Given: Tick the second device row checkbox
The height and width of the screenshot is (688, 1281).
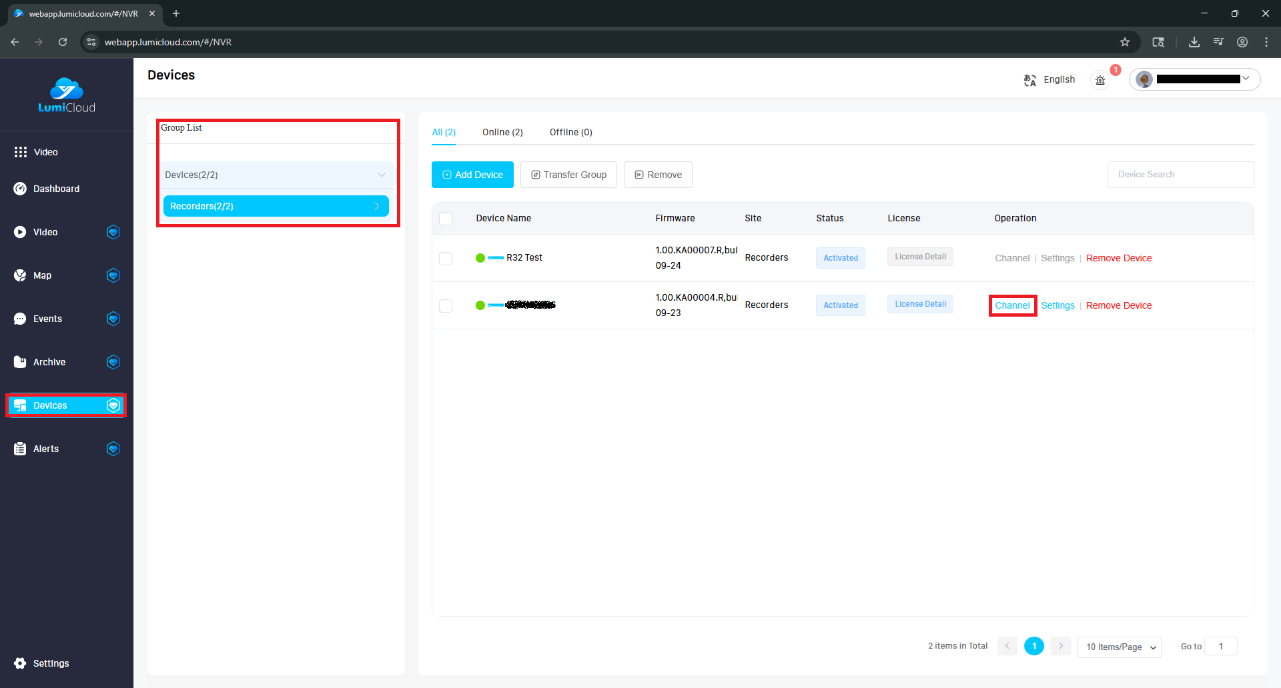Looking at the screenshot, I should [x=446, y=306].
